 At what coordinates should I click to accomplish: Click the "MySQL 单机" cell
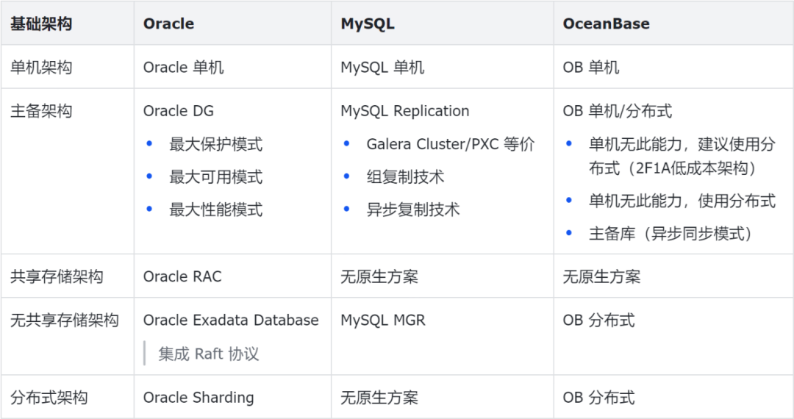pyautogui.click(x=382, y=68)
